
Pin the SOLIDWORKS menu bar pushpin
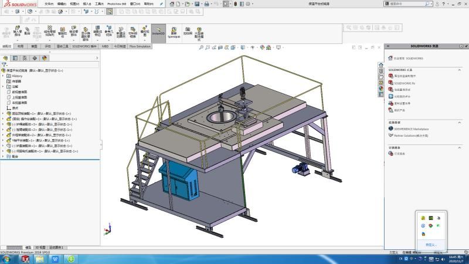coord(161,4)
